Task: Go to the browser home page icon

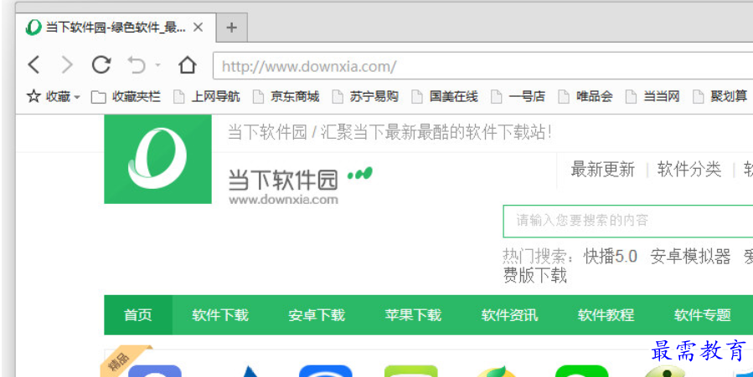Action: point(188,64)
